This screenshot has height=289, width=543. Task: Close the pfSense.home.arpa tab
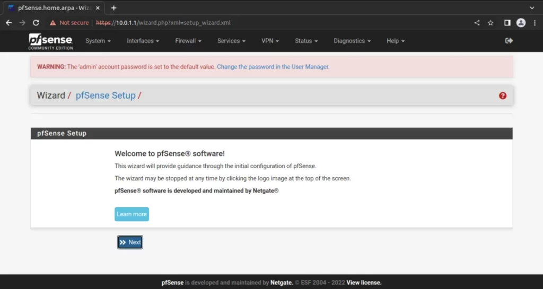(x=98, y=7)
